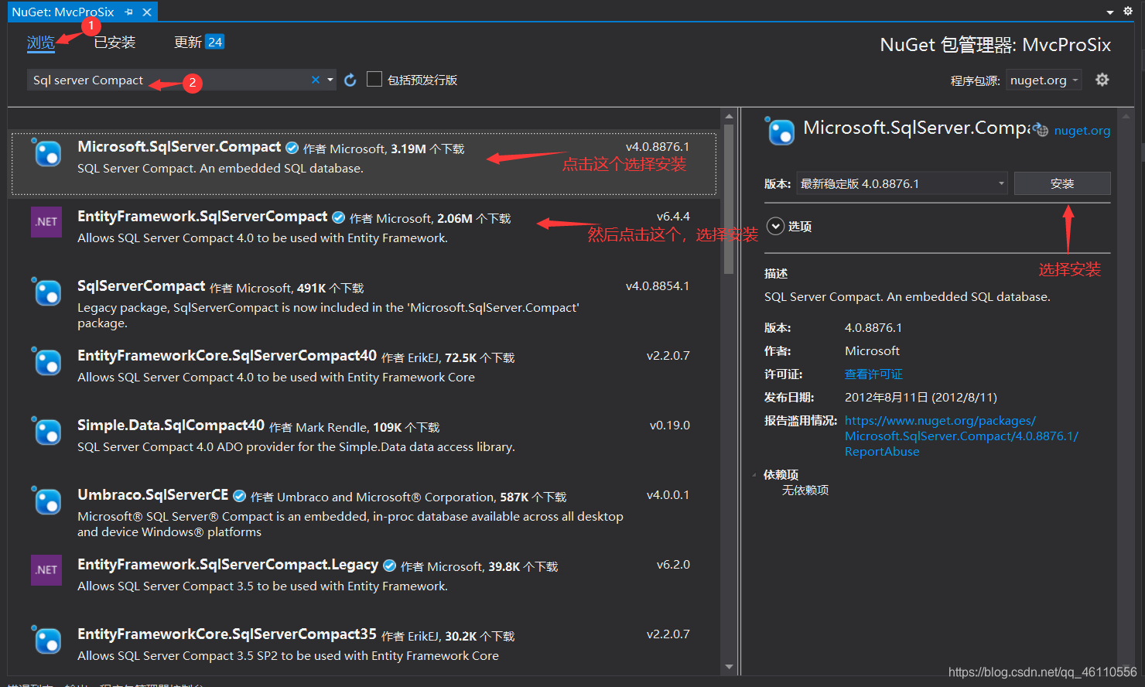Select the Simple.Data.SqlCompact40 package icon
The image size is (1145, 687).
(46, 431)
